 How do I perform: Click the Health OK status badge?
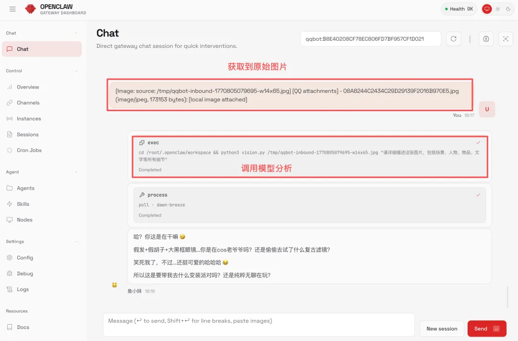point(459,9)
